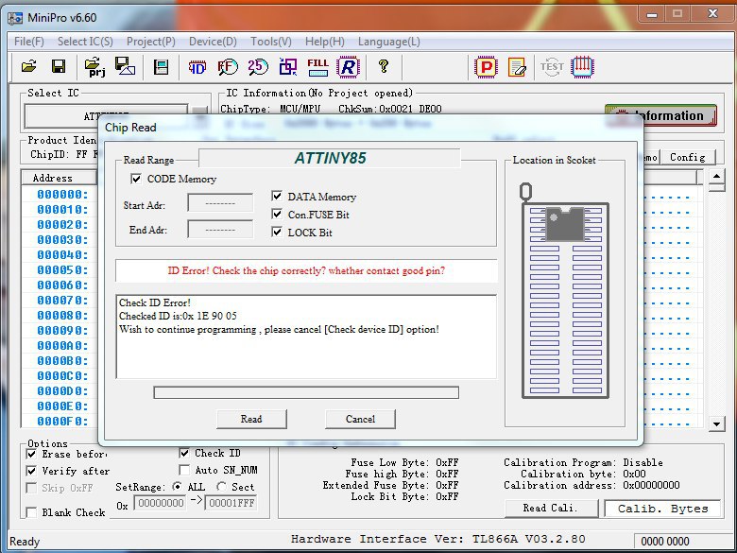737x553 pixels.
Task: Open project using the prj folder icon
Action: tap(94, 67)
